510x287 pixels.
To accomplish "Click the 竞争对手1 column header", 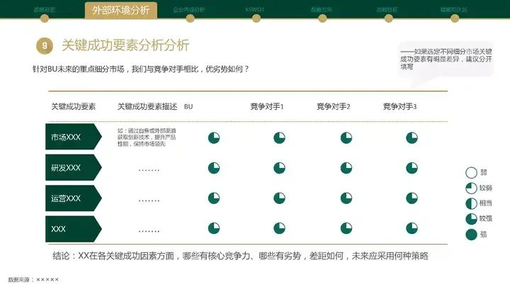I will (x=267, y=106).
